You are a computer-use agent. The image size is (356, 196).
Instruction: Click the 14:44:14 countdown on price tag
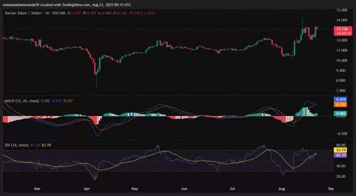pyautogui.click(x=344, y=33)
